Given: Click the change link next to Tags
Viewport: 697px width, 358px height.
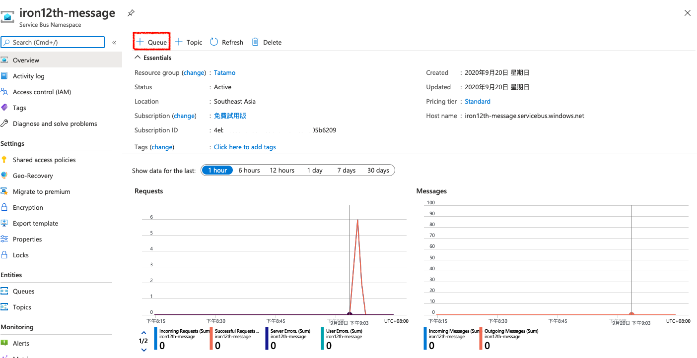Looking at the screenshot, I should (x=162, y=147).
